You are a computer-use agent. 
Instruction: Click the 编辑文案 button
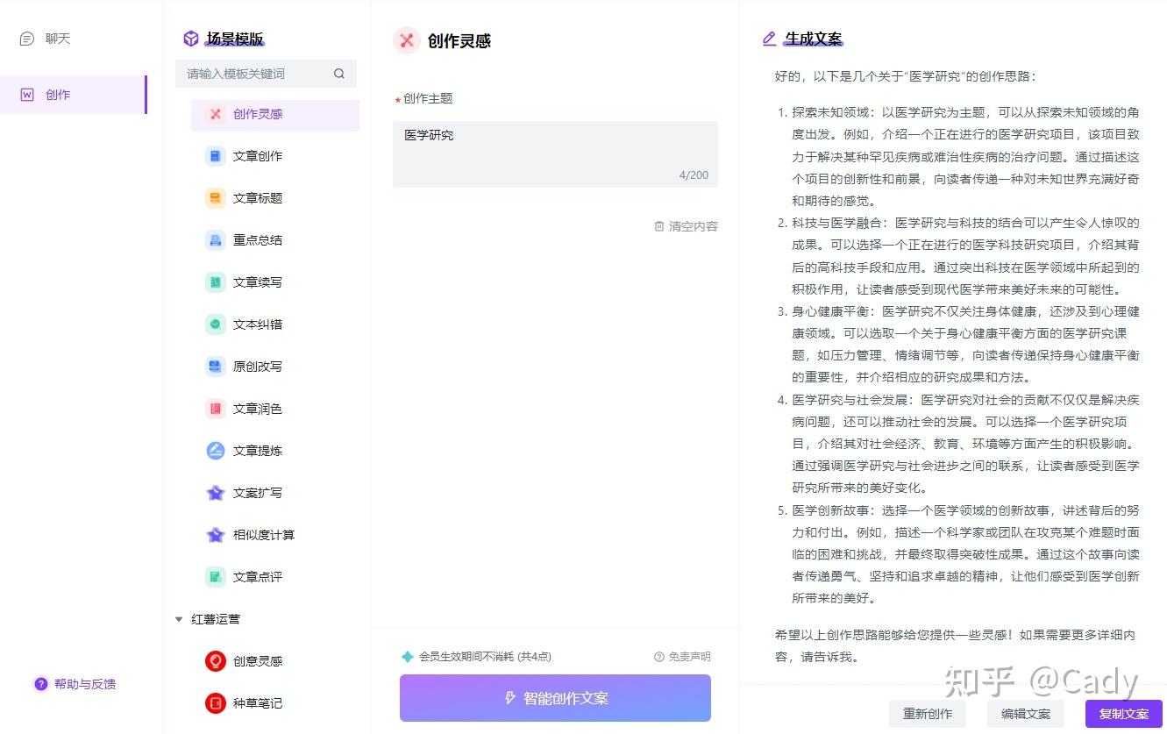1026,714
